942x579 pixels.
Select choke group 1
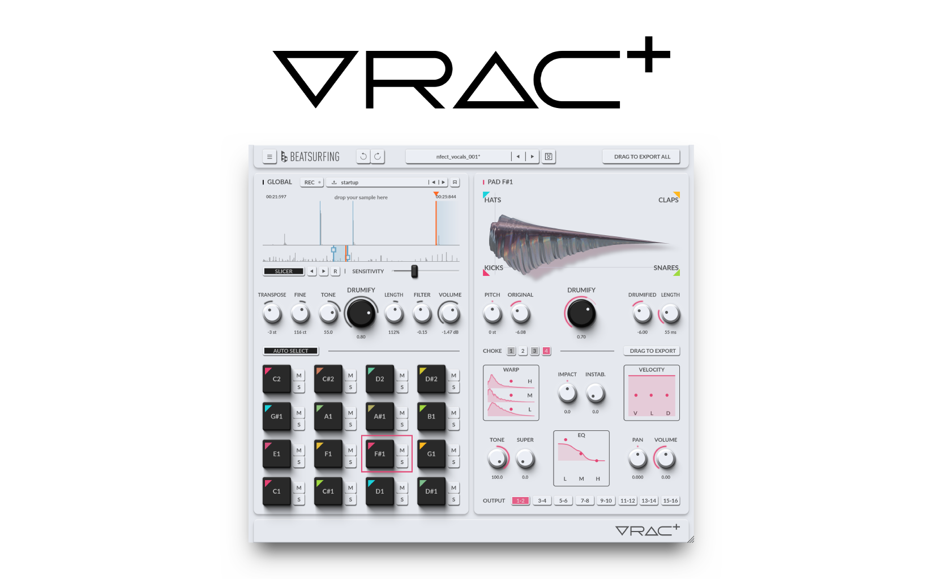click(x=511, y=351)
